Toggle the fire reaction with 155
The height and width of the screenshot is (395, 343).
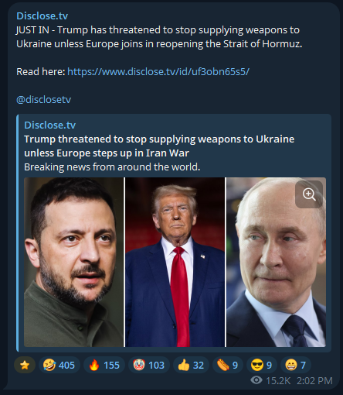(x=104, y=365)
